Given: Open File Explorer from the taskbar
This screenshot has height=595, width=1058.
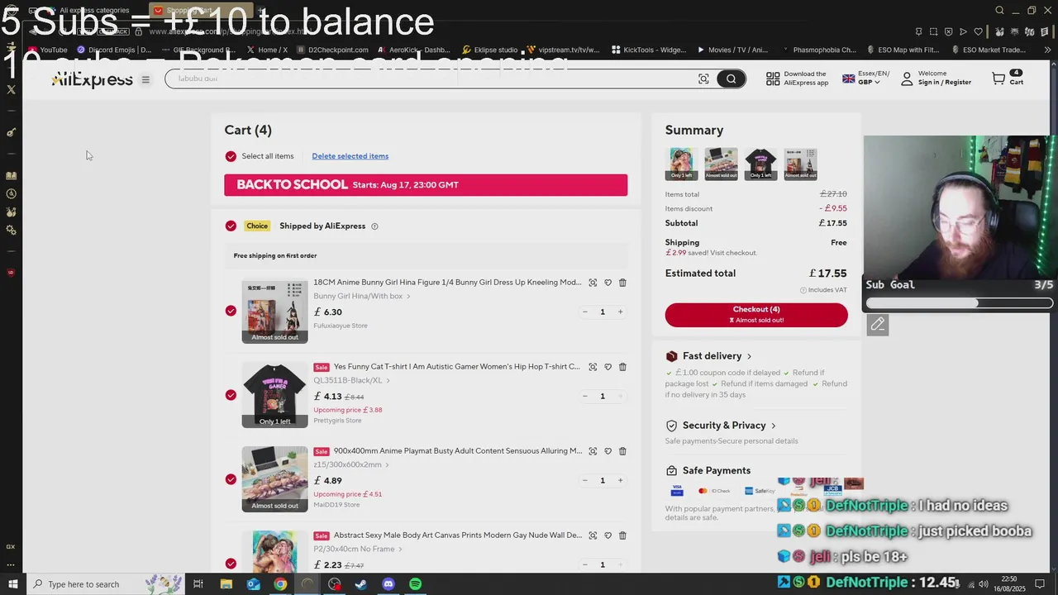Looking at the screenshot, I should tap(226, 584).
